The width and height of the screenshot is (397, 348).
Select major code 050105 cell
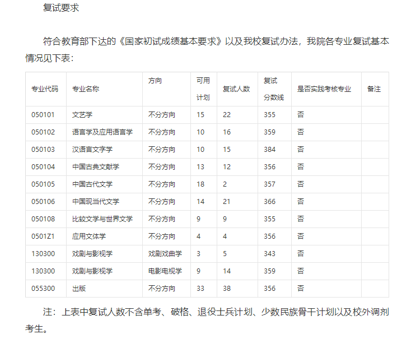43,184
